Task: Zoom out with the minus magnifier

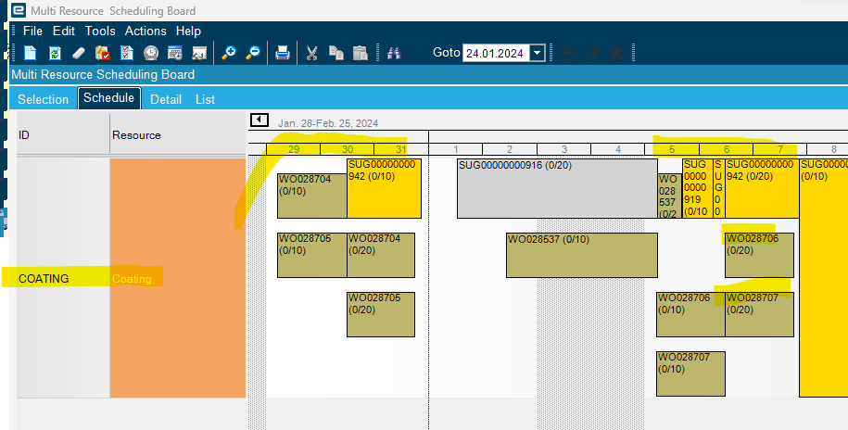Action: (x=253, y=53)
